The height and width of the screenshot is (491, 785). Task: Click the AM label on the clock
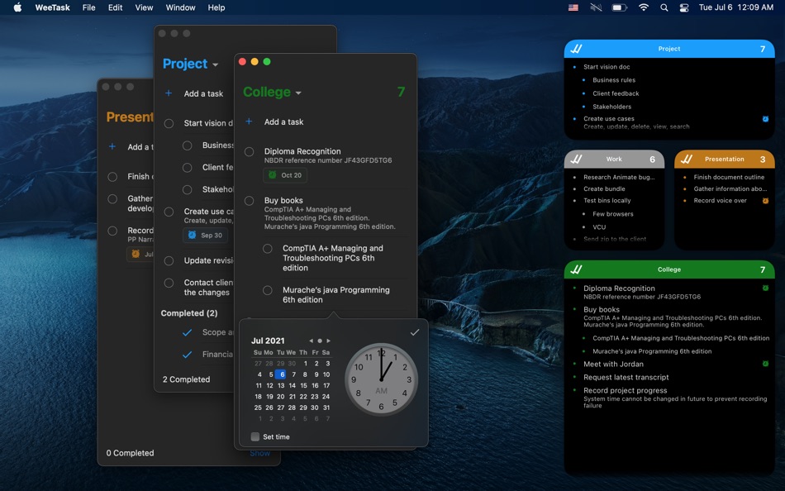[382, 391]
